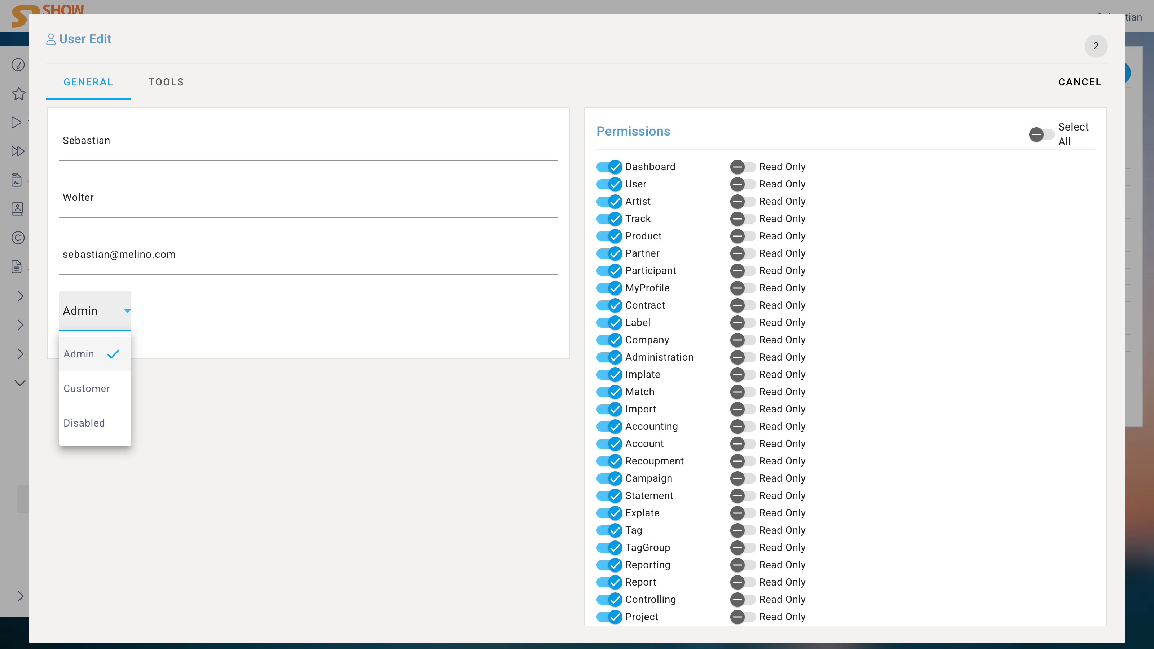Switch to the TOOLS tab
Screen dimensions: 1154x649
pos(166,82)
